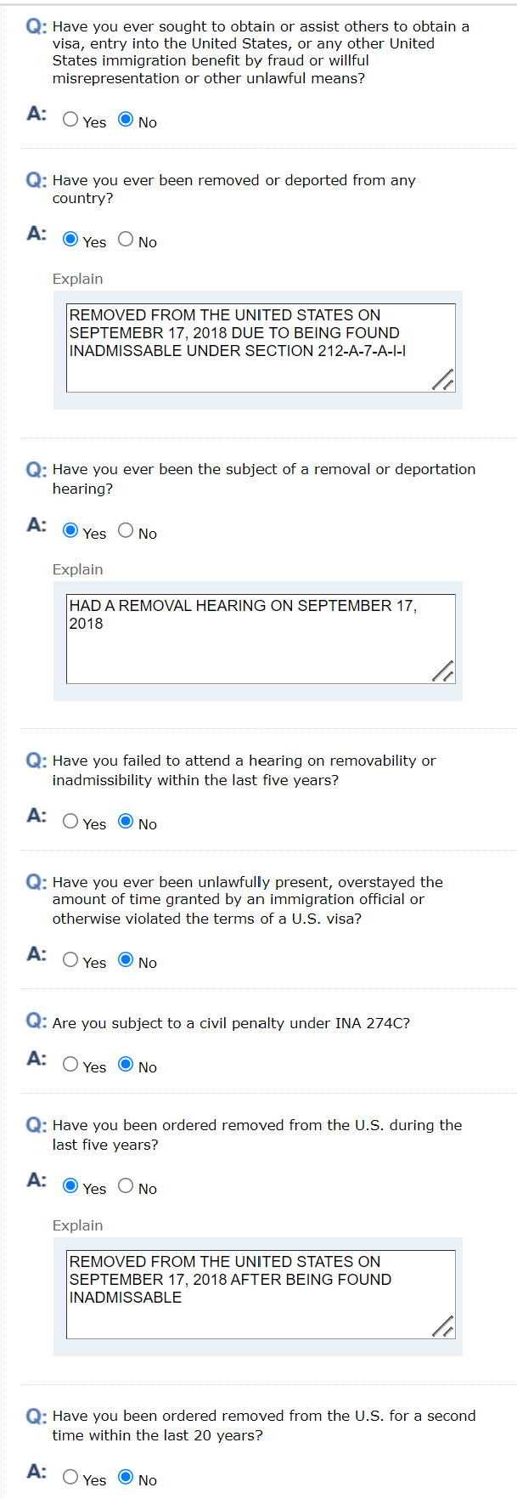Select No for subject of removal or deportation hearing
The width and height of the screenshot is (517, 1499).
click(x=126, y=531)
